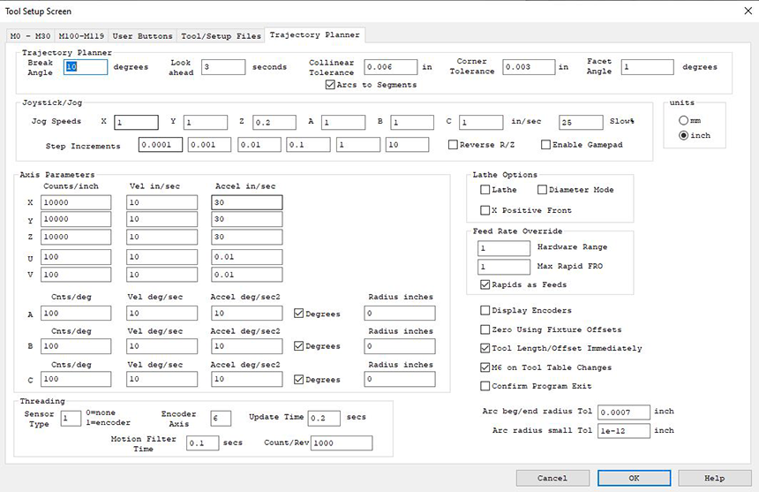Enable the Gamepad checkbox
Image resolution: width=759 pixels, height=492 pixels.
[546, 145]
